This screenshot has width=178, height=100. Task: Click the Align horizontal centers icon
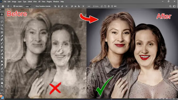point(59,6)
